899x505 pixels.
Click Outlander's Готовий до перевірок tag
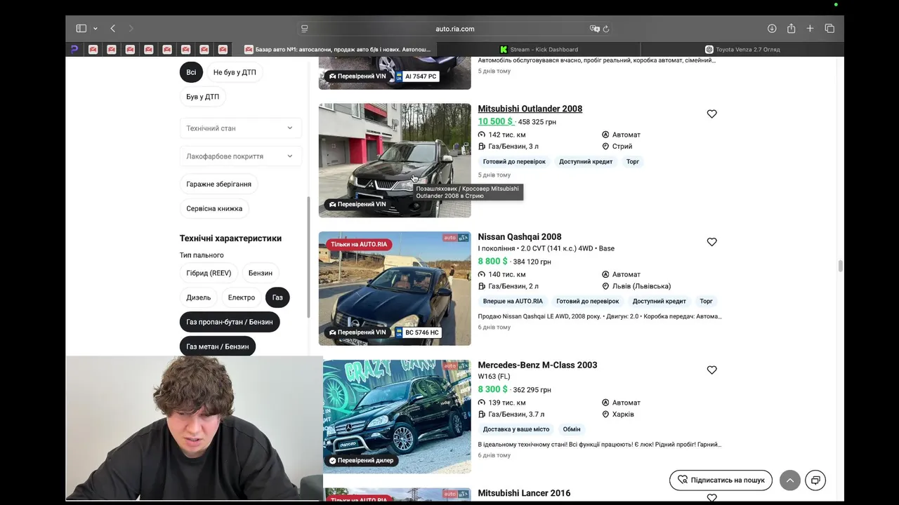(x=514, y=162)
